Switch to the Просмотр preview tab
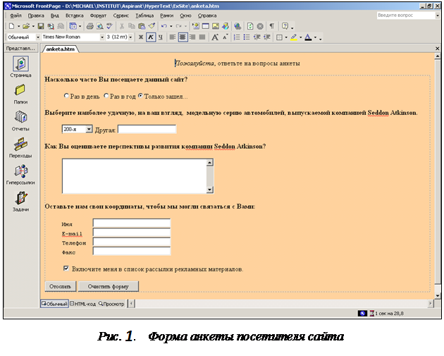This screenshot has width=444, height=356. point(111,304)
